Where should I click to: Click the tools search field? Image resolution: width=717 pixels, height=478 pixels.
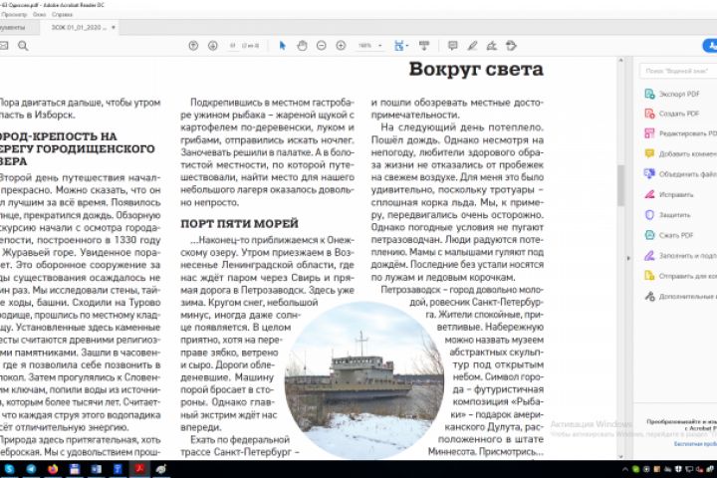[678, 71]
